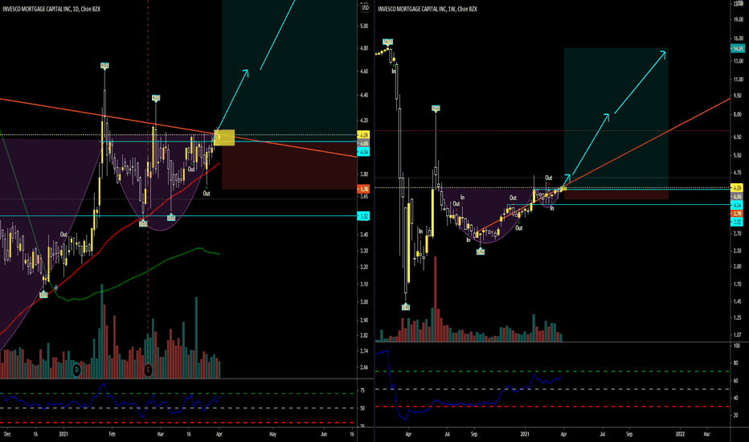
Task: Click the 8.00 tick on the weekly price axis
Action: pyautogui.click(x=738, y=115)
